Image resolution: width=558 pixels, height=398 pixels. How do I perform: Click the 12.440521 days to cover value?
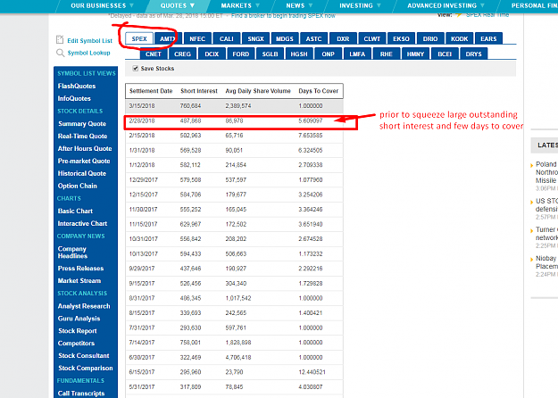[x=312, y=372]
